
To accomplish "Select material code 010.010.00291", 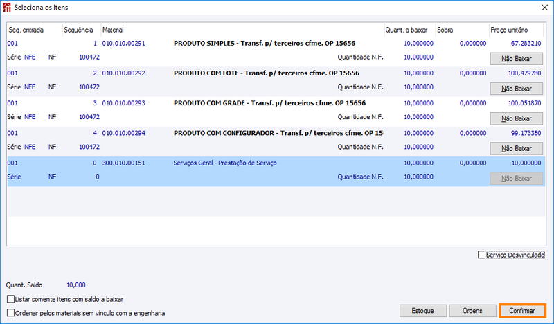I will tap(124, 44).
